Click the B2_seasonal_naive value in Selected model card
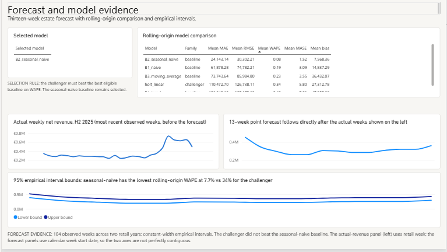 click(x=32, y=60)
